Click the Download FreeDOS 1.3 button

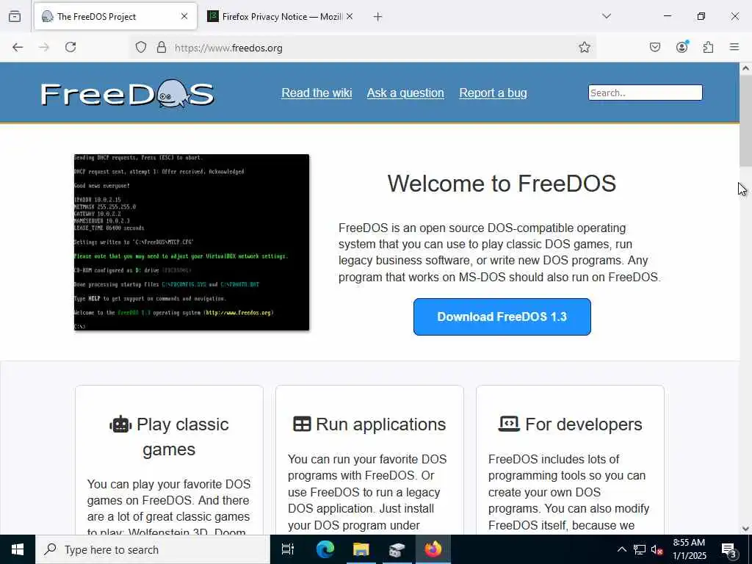tap(502, 317)
